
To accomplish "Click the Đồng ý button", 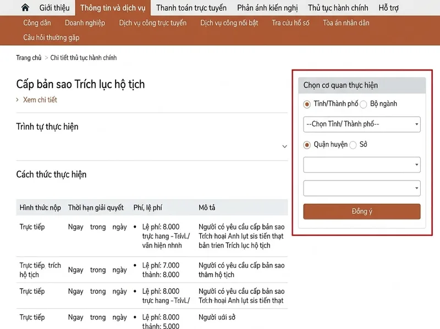I will click(x=362, y=211).
